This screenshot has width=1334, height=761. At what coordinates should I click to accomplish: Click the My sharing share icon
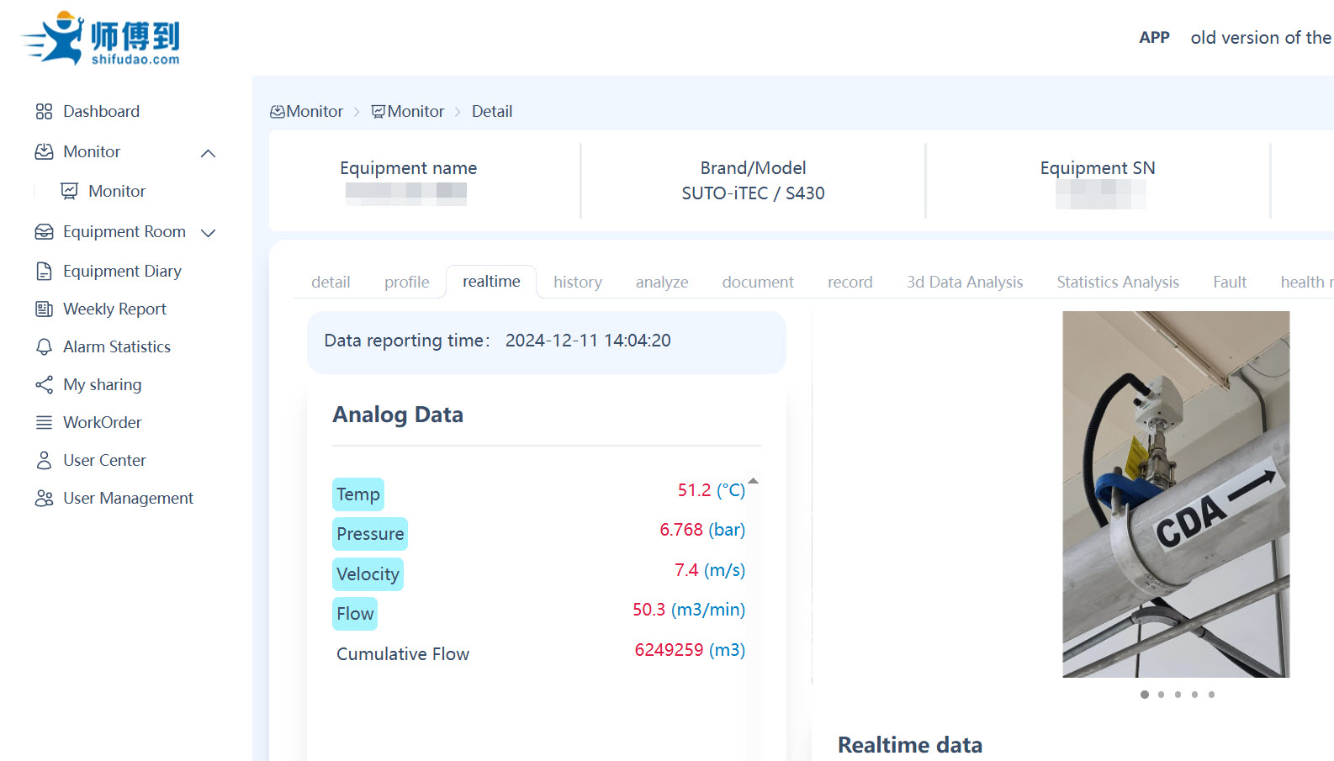click(44, 384)
